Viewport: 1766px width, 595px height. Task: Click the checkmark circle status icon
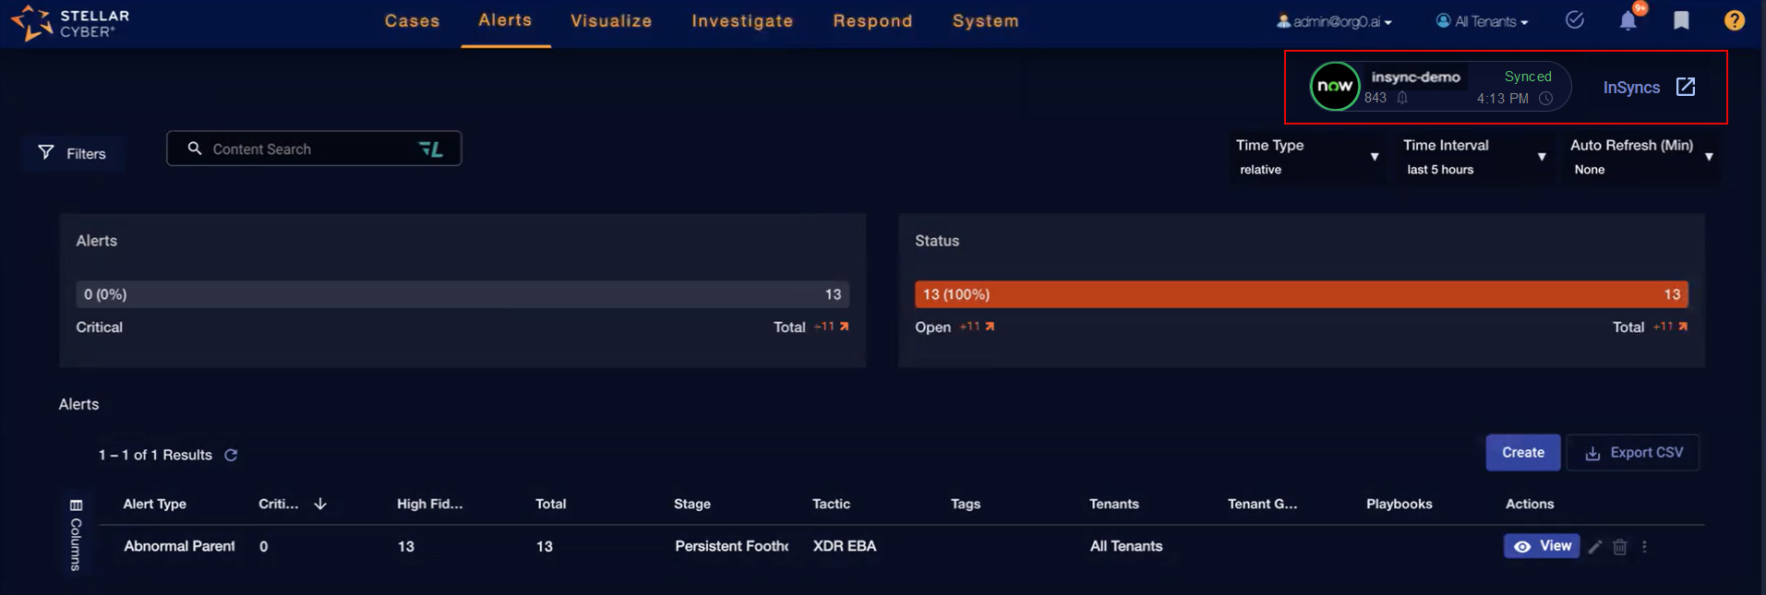pos(1575,20)
